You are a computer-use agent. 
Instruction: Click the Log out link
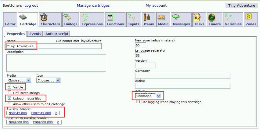(x=31, y=5)
